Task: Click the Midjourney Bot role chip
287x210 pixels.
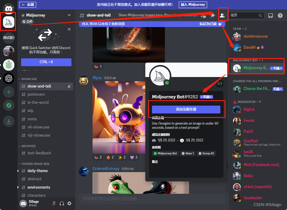Action: [165, 153]
